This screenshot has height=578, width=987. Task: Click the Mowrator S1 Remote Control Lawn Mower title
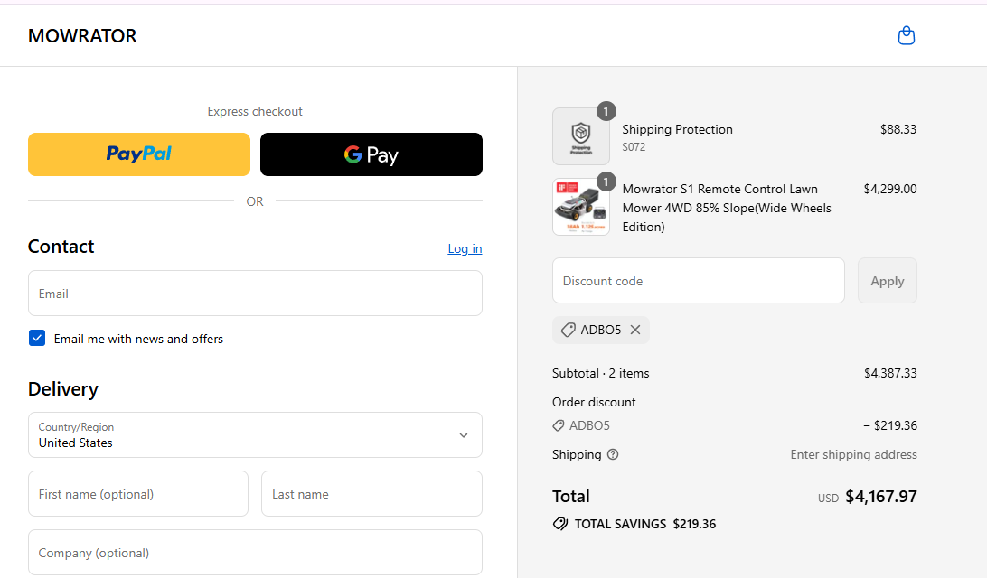pos(727,208)
